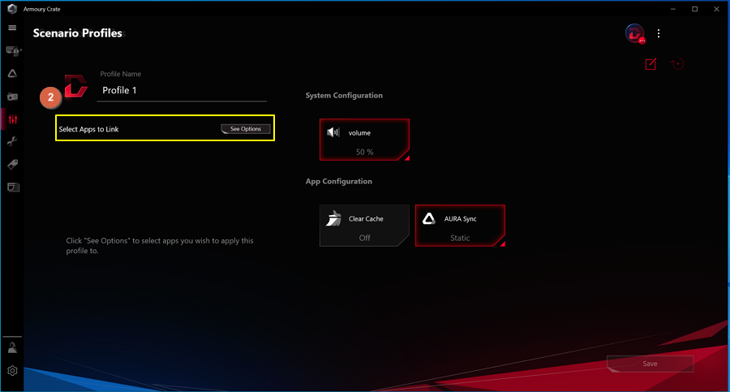This screenshot has width=730, height=392.
Task: Click the reset profile icon
Action: click(677, 64)
